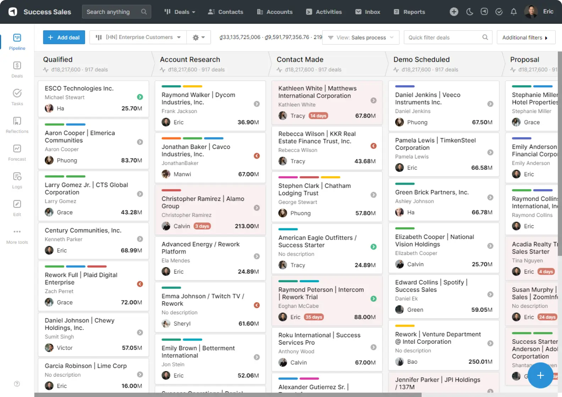Open notifications bell
The width and height of the screenshot is (562, 397).
pyautogui.click(x=513, y=12)
